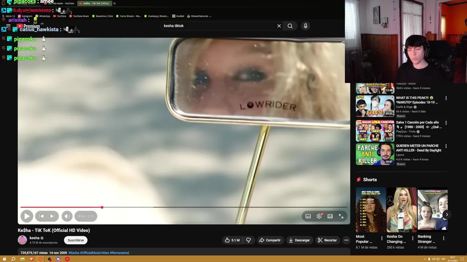467x262 pixels.
Task: Like the video with 5.1 M likes
Action: (x=232, y=240)
